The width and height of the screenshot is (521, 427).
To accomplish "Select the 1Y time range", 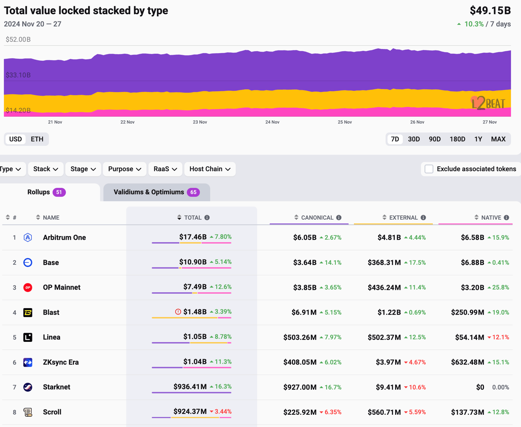I will click(x=478, y=139).
